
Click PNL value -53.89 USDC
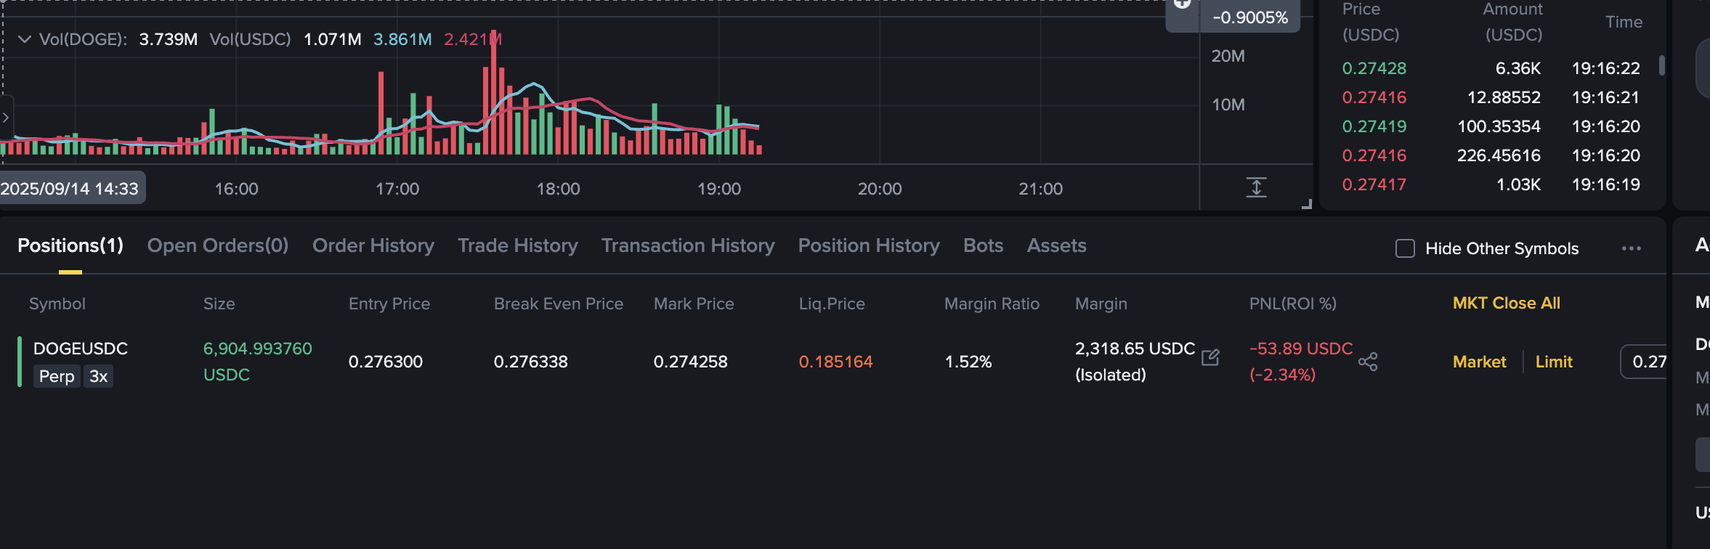pyautogui.click(x=1301, y=349)
